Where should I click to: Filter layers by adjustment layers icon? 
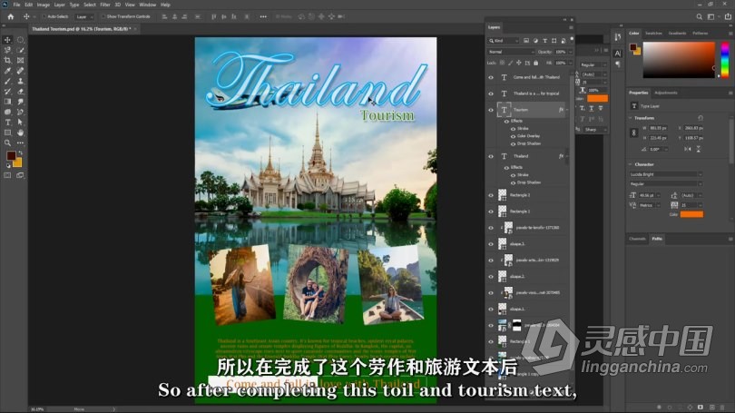[x=535, y=41]
